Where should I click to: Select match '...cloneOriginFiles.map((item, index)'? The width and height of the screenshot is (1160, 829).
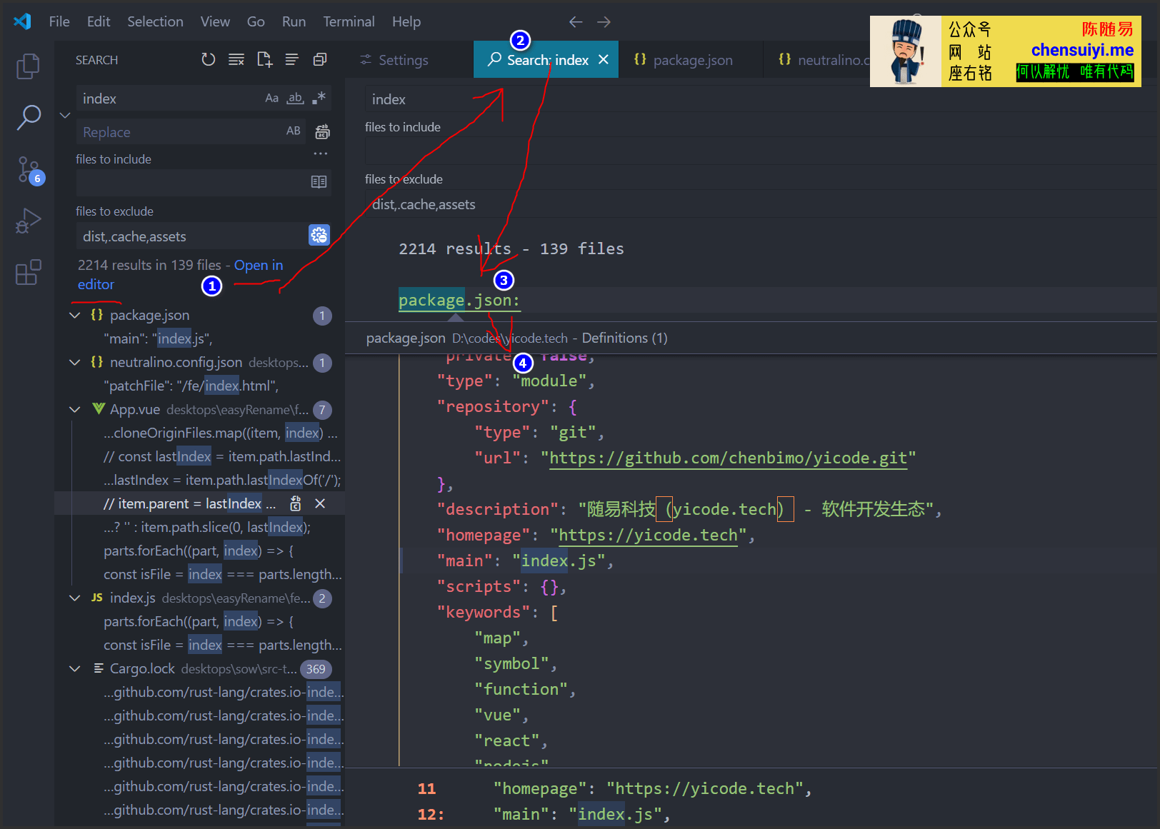[x=220, y=433]
